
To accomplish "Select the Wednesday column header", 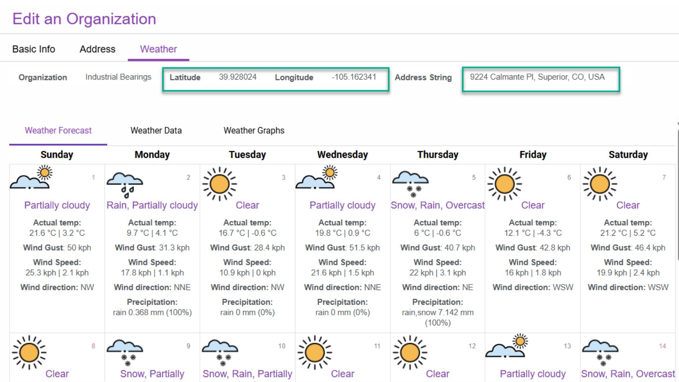I will [343, 155].
